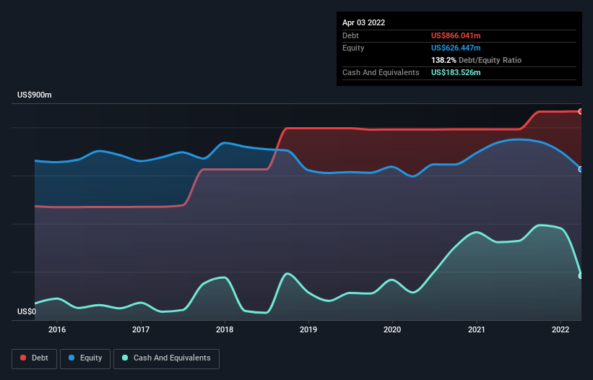Select the 2018 x-axis label
Screen dimensions: 593x380
click(225, 329)
